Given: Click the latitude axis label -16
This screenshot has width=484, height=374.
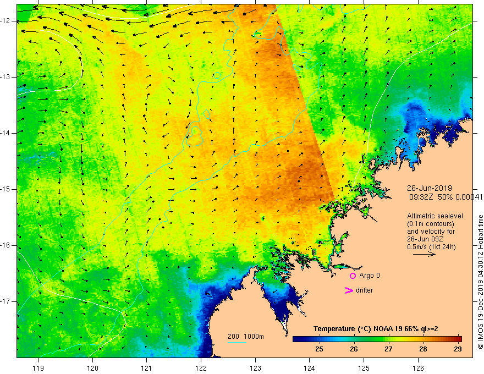Looking at the screenshot, I should (6, 246).
